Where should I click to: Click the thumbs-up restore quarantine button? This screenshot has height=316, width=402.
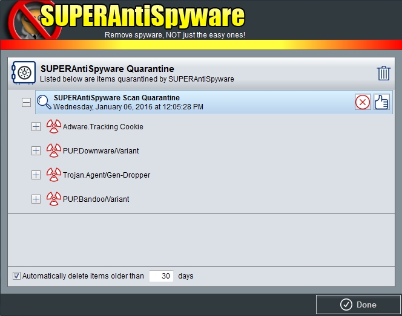click(381, 102)
